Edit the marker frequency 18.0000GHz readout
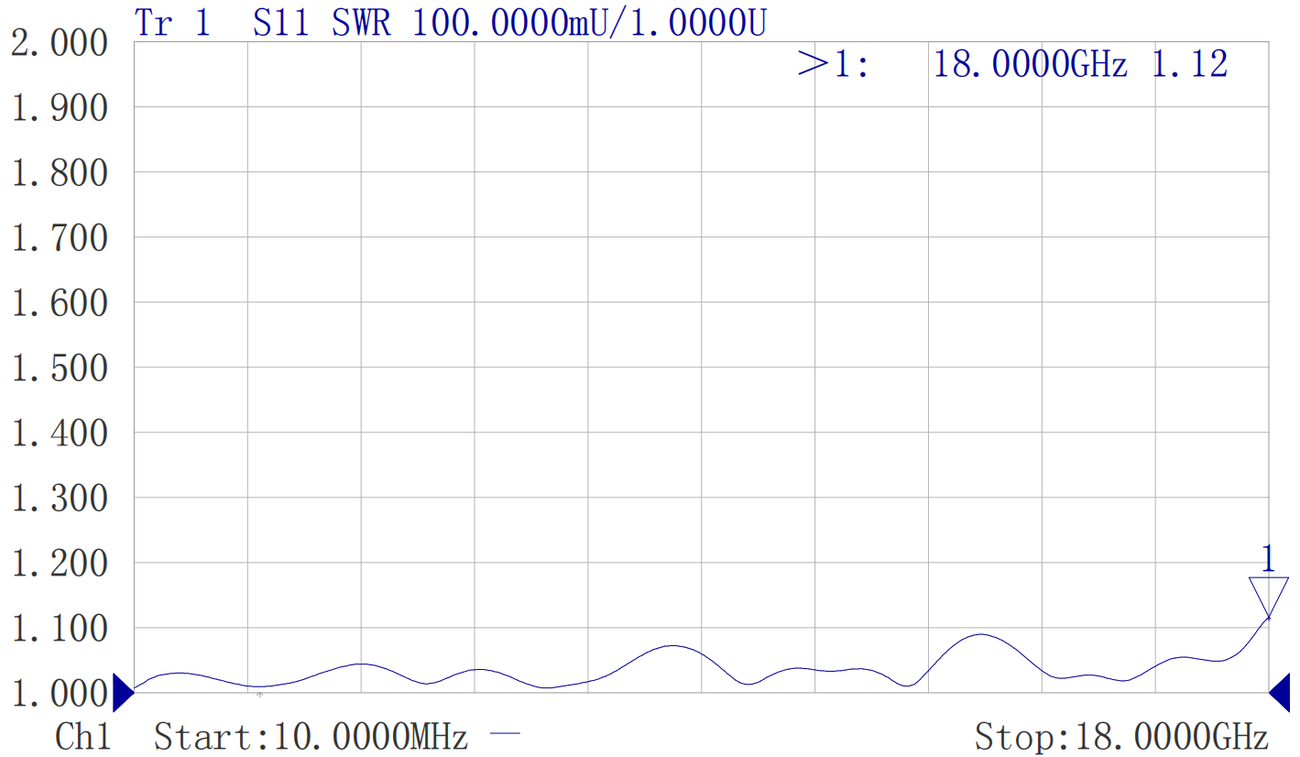Viewport: 1300px width, 757px height. pos(1030,64)
